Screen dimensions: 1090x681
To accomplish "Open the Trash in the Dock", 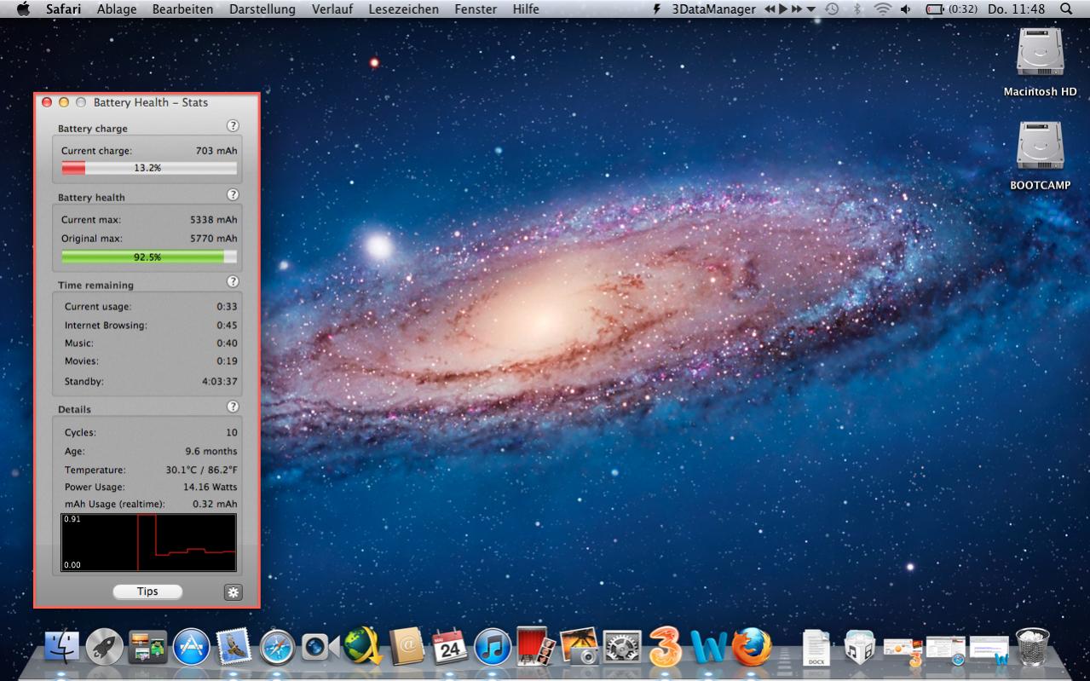I will [x=1032, y=648].
